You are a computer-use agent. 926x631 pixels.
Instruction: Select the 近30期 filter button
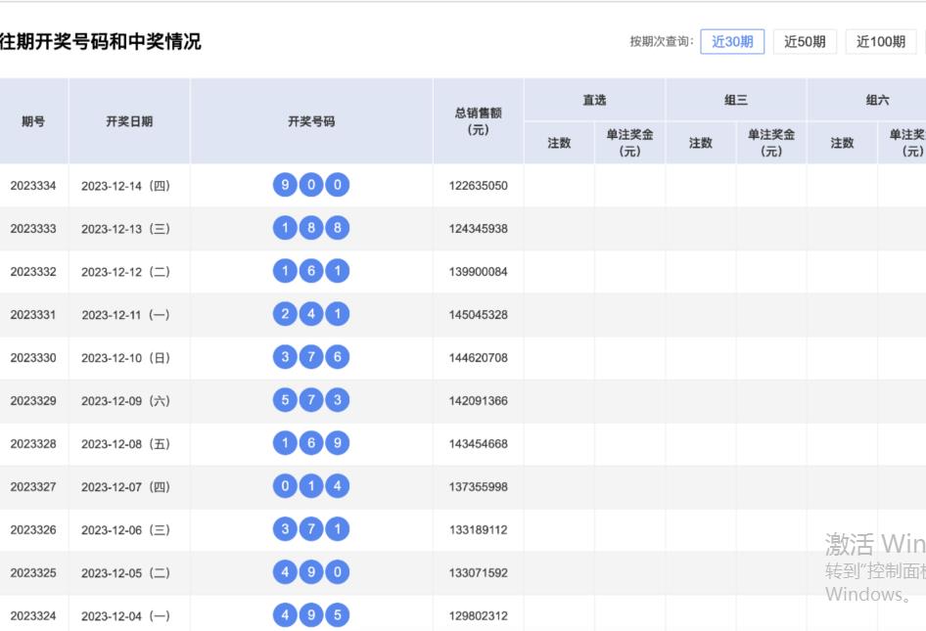tap(732, 41)
